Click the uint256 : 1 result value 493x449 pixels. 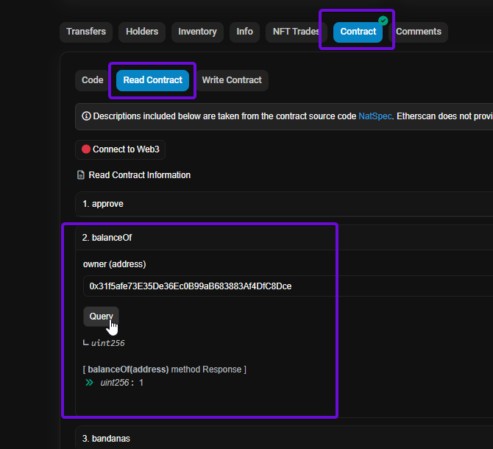coord(122,383)
